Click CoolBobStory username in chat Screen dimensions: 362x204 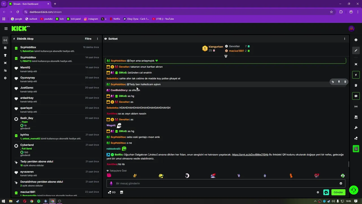pos(119,90)
